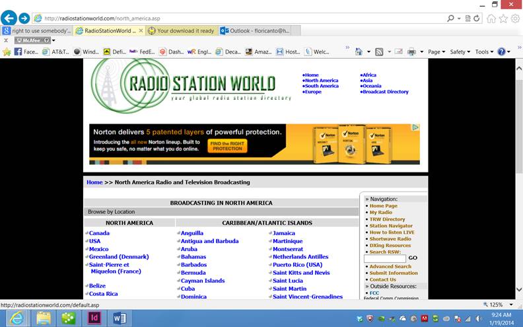The image size is (523, 327).
Task: Open the IE Home icon in the command bar
Action: [359, 52]
